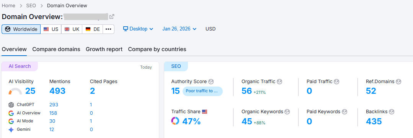413x138 pixels.
Task: Click the Today label in AI Search
Action: point(146,67)
